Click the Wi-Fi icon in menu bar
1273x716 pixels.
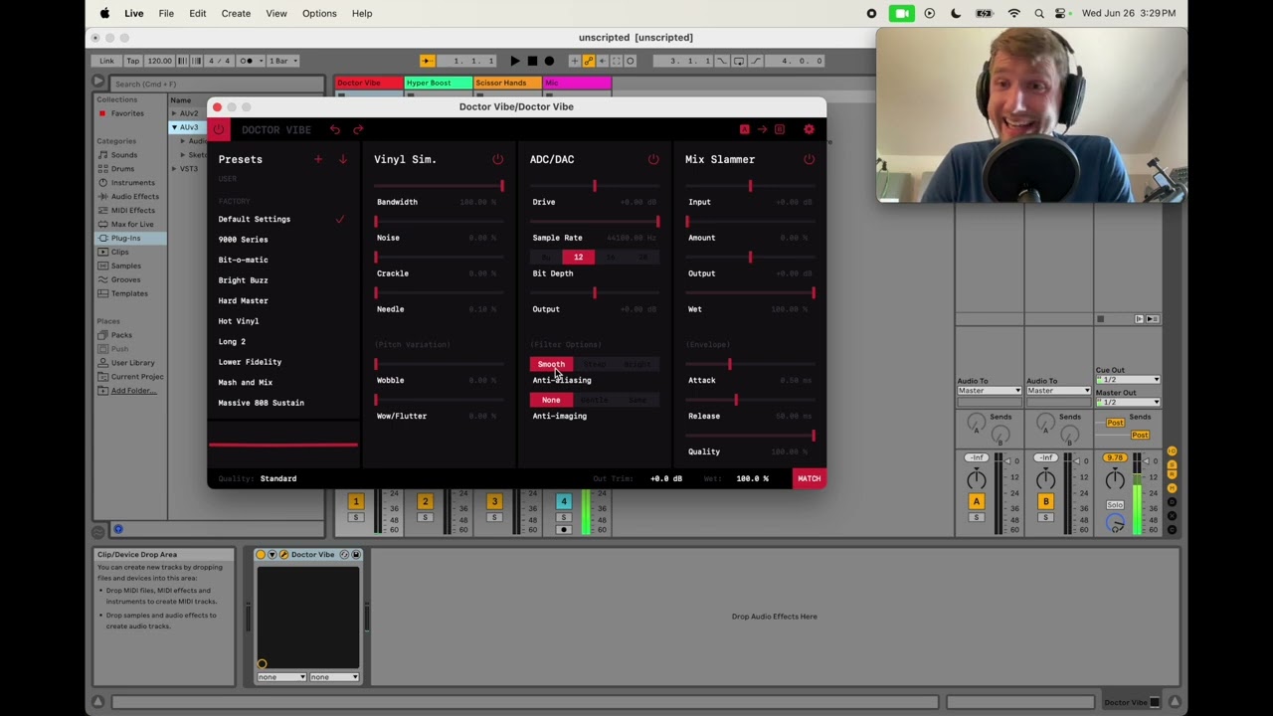[1013, 13]
